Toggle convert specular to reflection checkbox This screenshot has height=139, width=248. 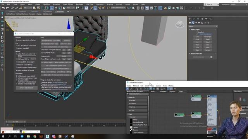click(x=16, y=40)
